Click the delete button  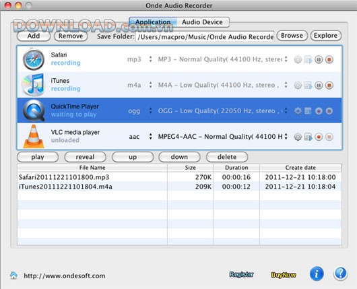pos(227,157)
